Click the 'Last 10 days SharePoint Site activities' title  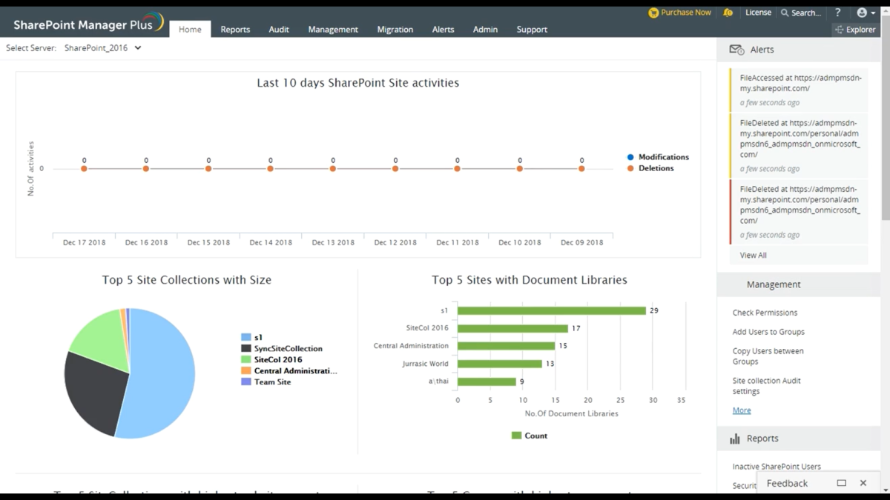tap(358, 83)
